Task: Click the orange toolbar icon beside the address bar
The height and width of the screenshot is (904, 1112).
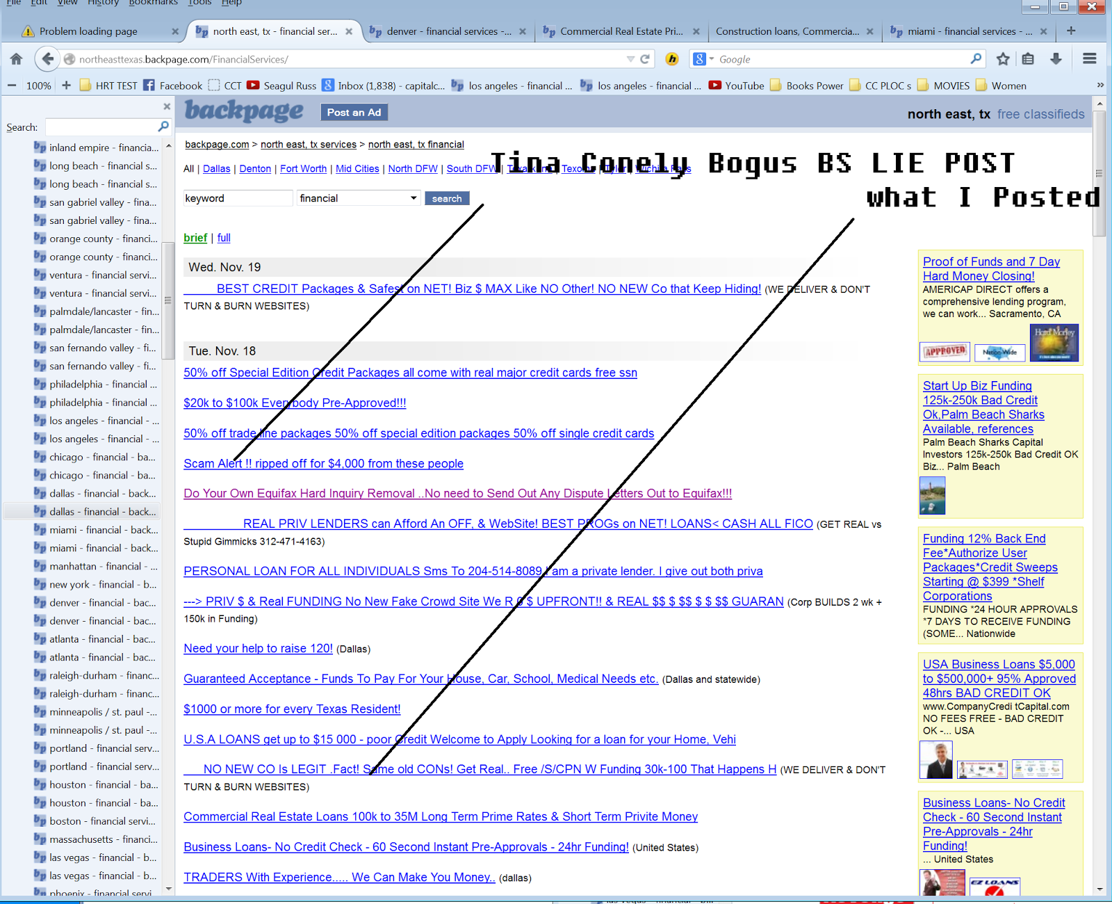Action: [672, 59]
